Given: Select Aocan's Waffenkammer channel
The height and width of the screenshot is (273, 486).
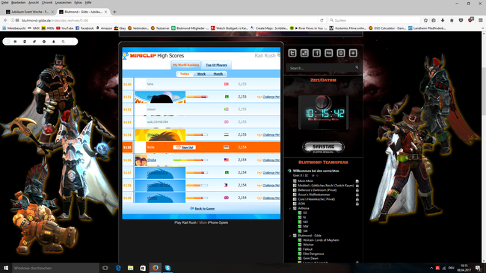Looking at the screenshot, I should click(314, 195).
